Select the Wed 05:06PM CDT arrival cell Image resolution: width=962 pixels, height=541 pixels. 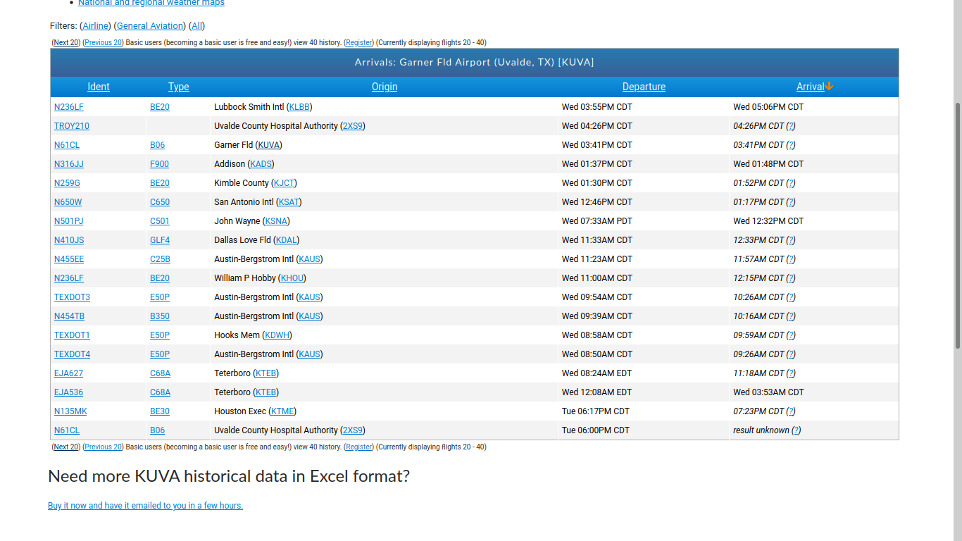click(813, 107)
